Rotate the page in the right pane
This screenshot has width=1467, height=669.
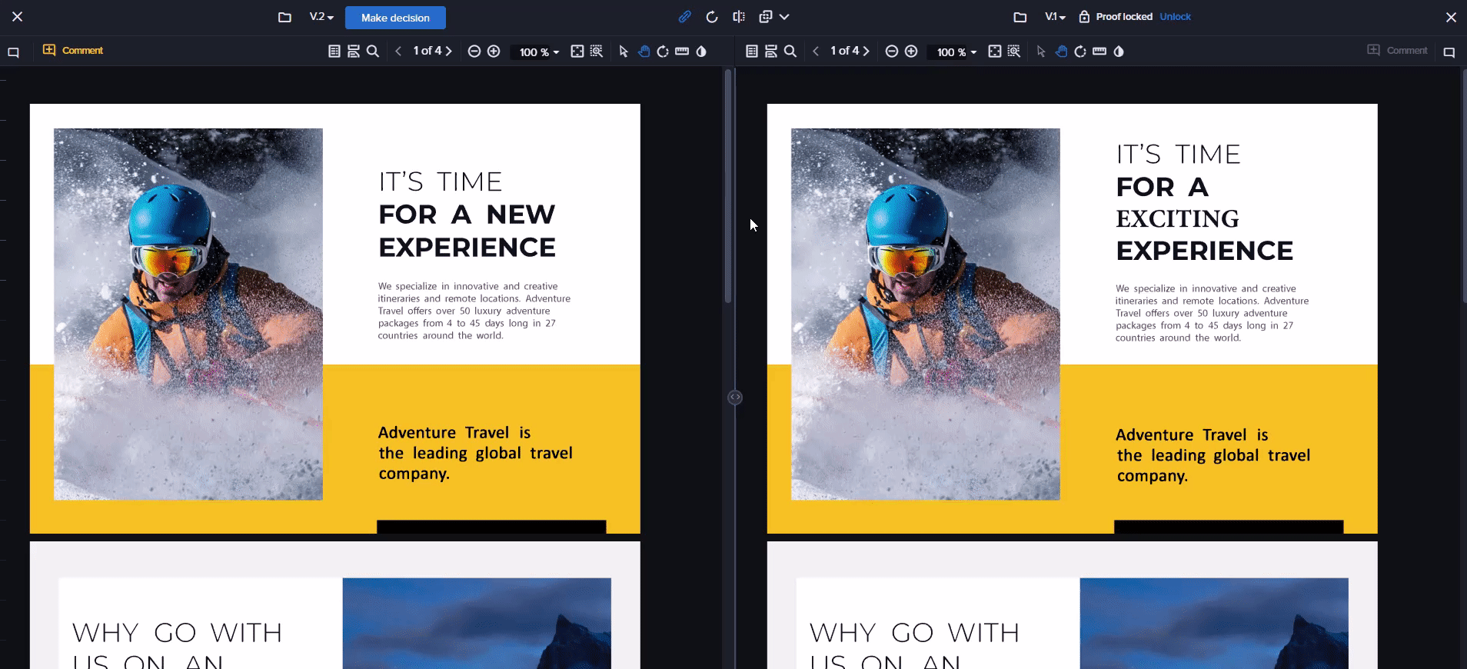(1080, 52)
